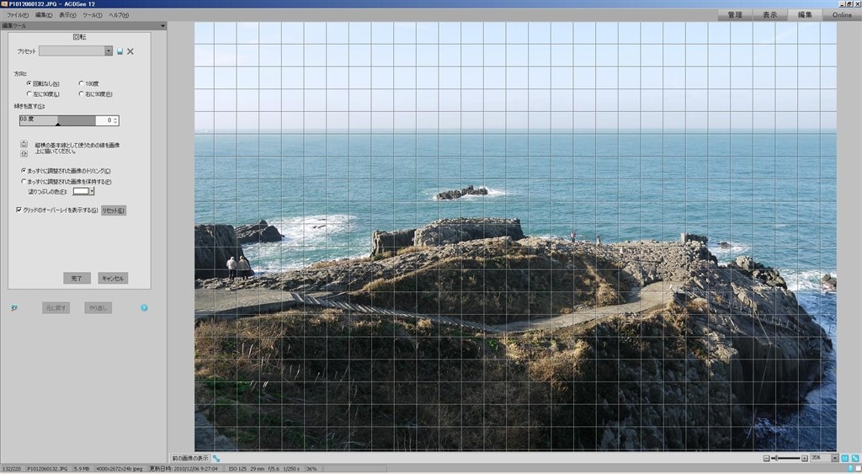
Task: Click the ACDSee application icon in title bar
Action: click(4, 4)
